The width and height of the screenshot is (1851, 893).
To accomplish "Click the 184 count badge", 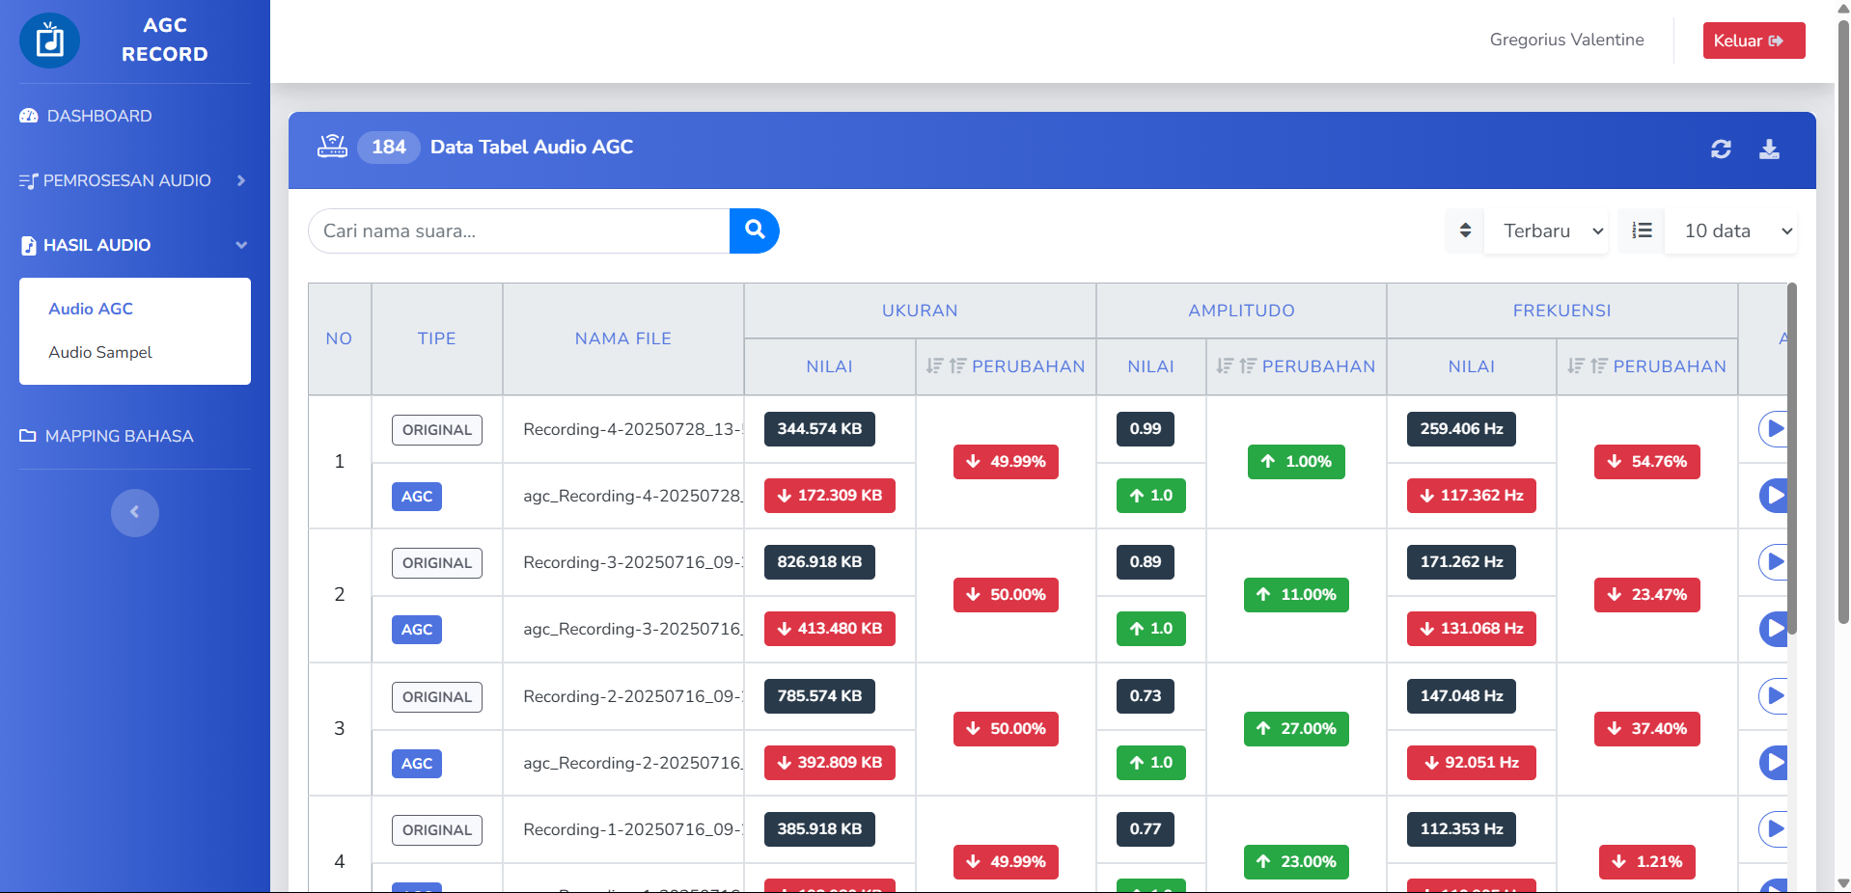I will 389,147.
